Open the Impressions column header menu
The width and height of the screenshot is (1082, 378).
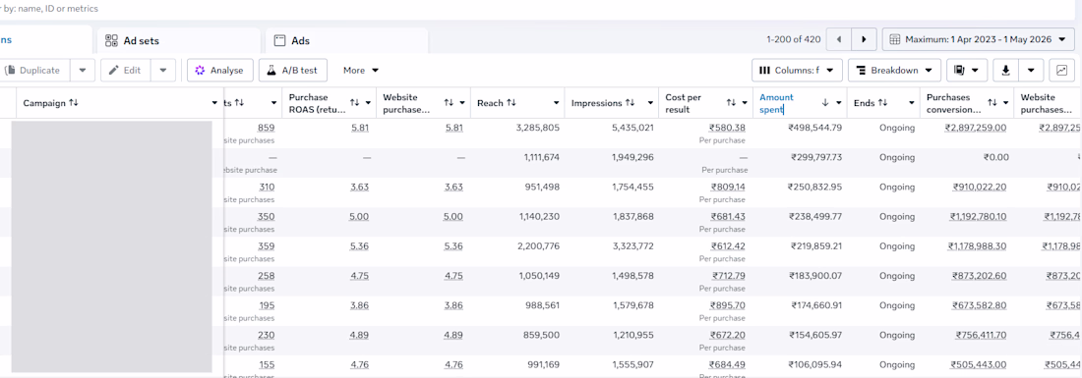(650, 103)
